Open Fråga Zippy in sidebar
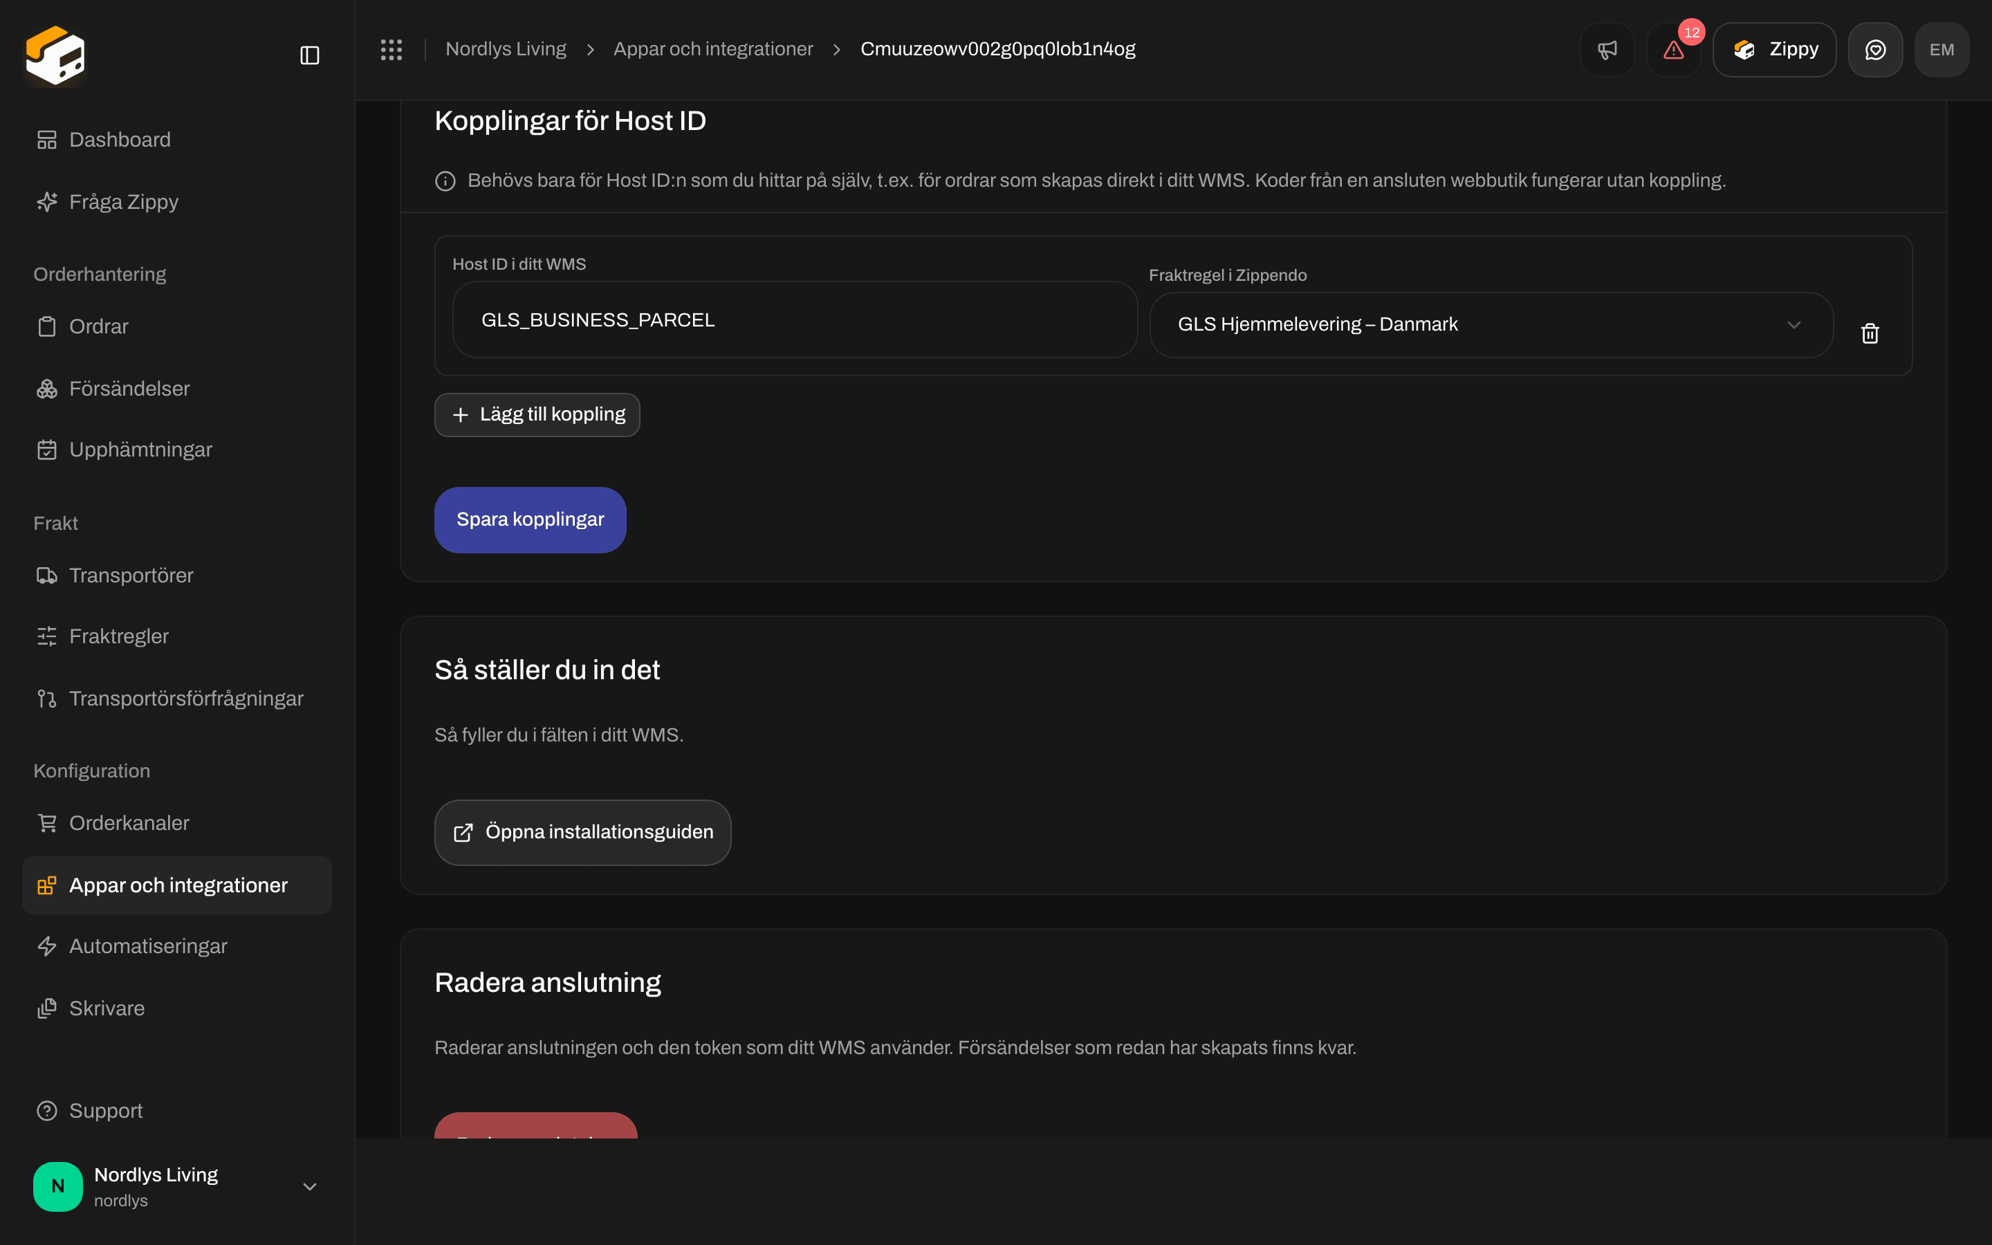 click(177, 202)
